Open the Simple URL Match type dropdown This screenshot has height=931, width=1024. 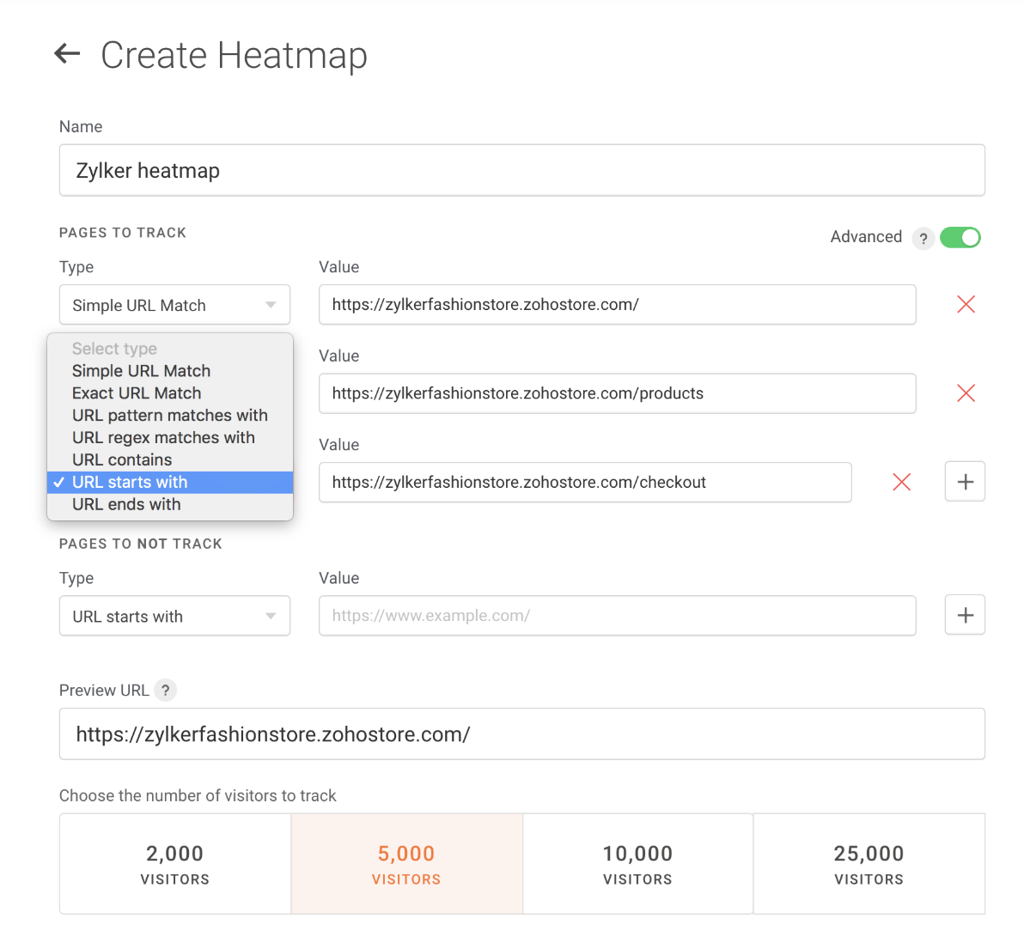tap(174, 306)
